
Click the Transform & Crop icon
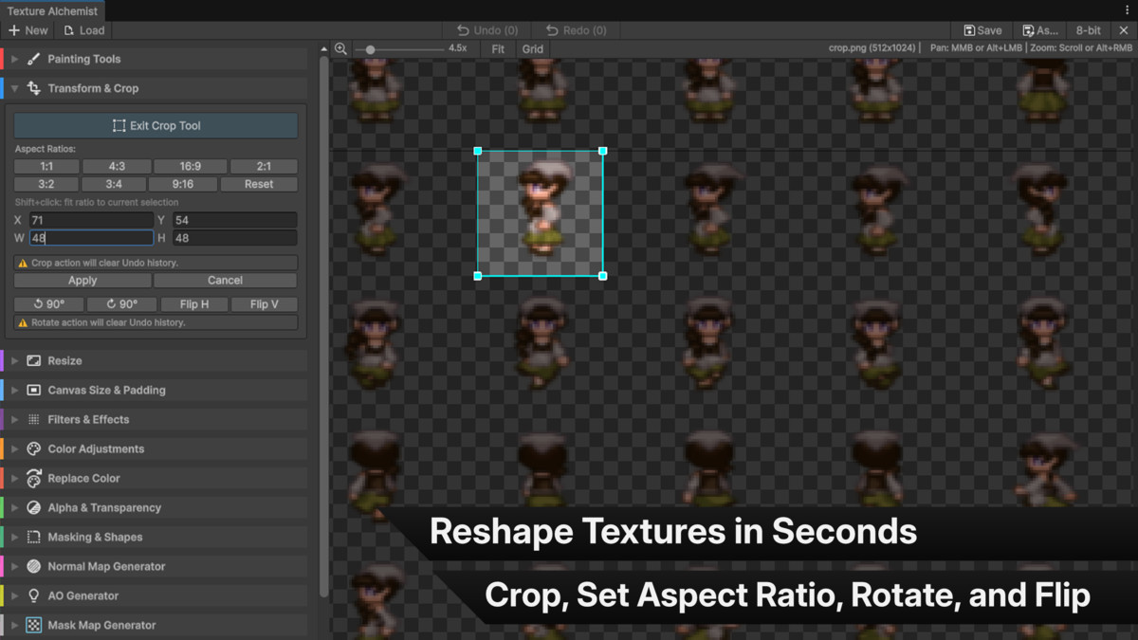click(x=34, y=88)
